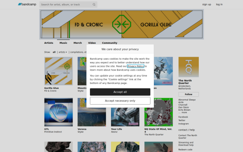Follow The North Quarter label
The height and width of the screenshot is (152, 243).
click(x=189, y=94)
